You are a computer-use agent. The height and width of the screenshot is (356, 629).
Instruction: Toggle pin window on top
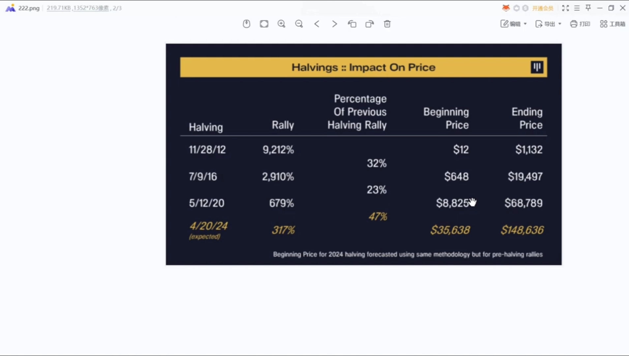point(588,8)
